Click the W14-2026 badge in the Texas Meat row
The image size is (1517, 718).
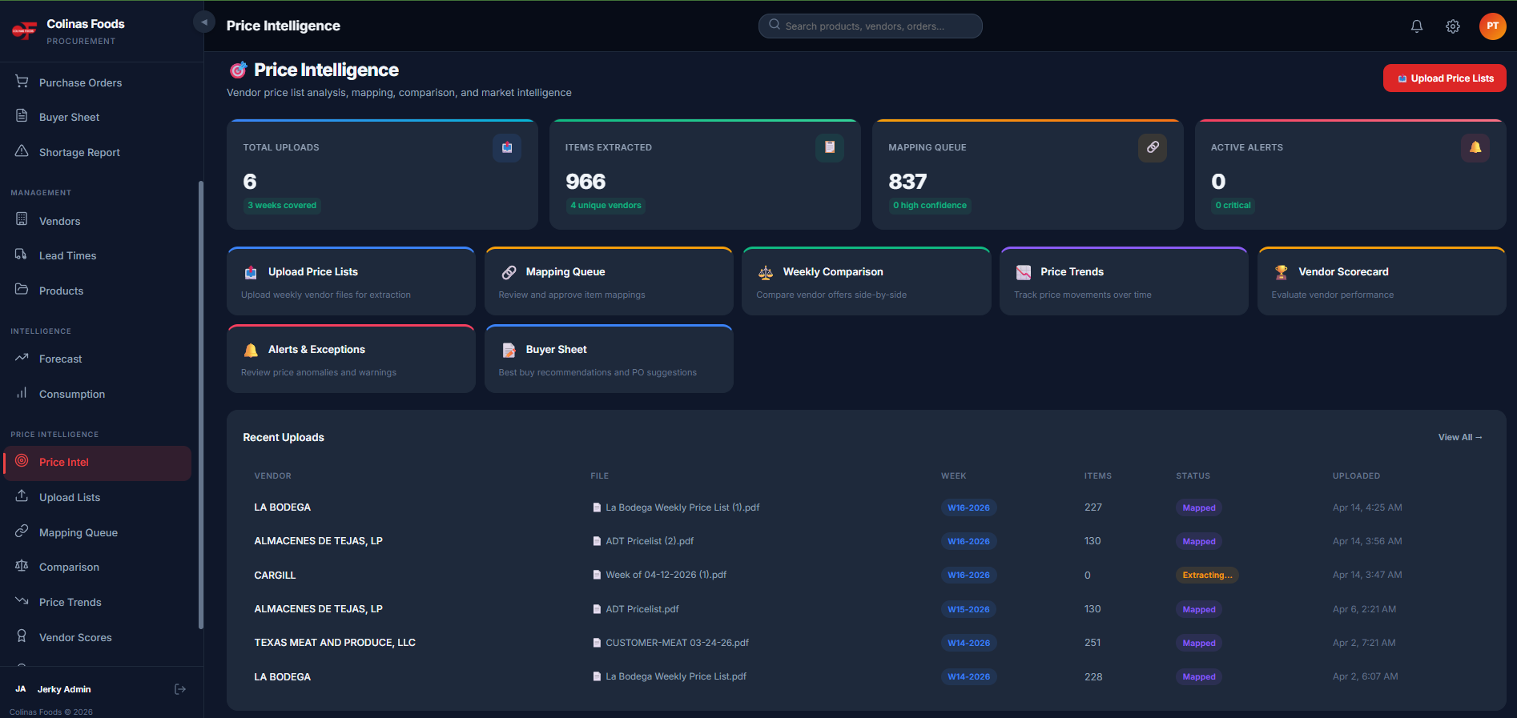coord(968,643)
